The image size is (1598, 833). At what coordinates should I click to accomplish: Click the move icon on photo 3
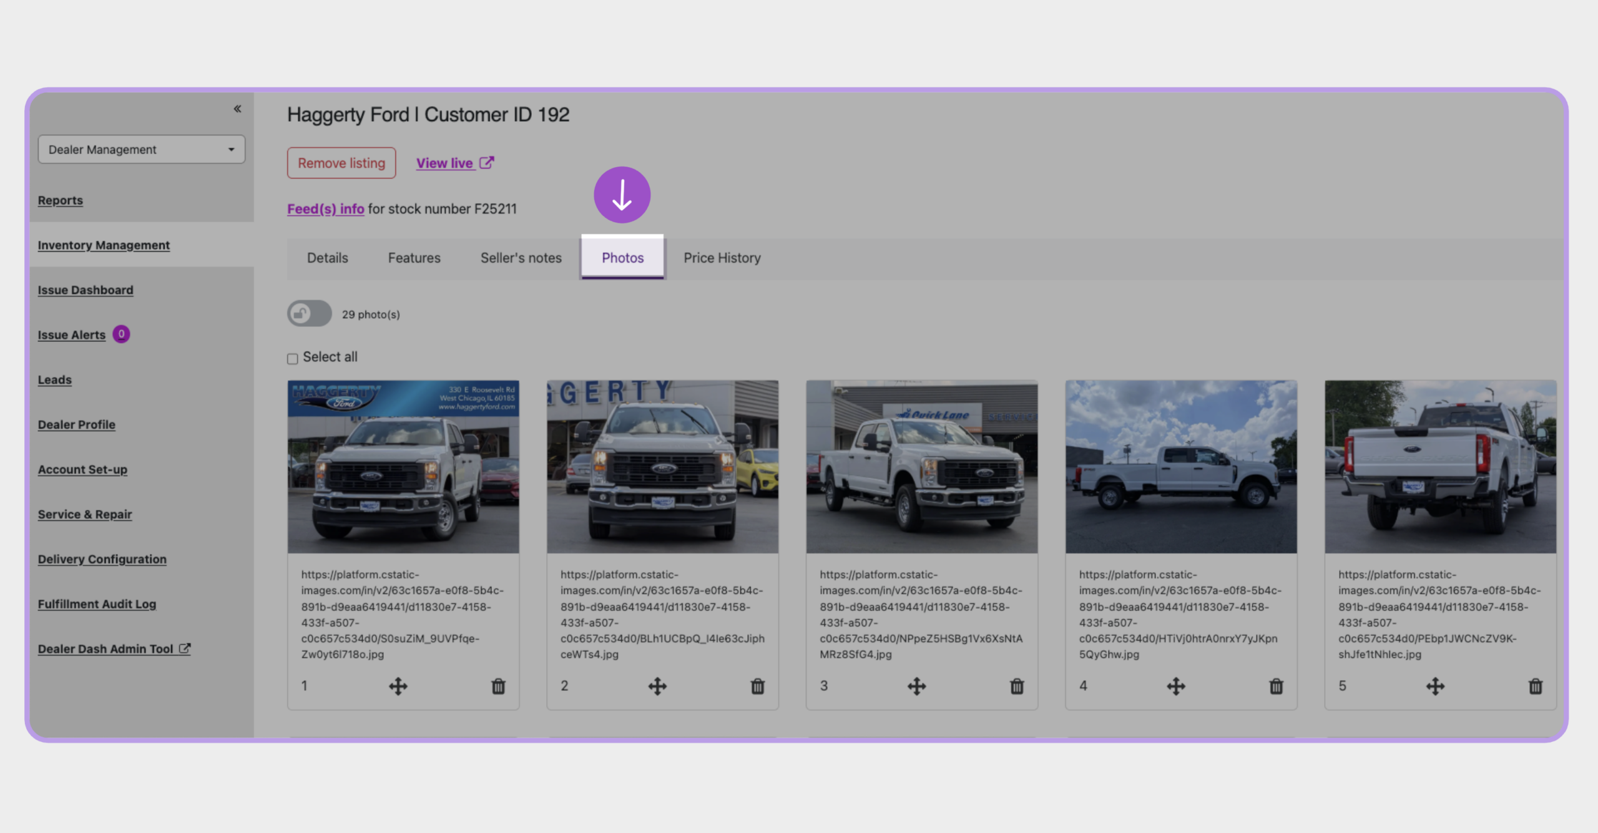click(x=917, y=686)
